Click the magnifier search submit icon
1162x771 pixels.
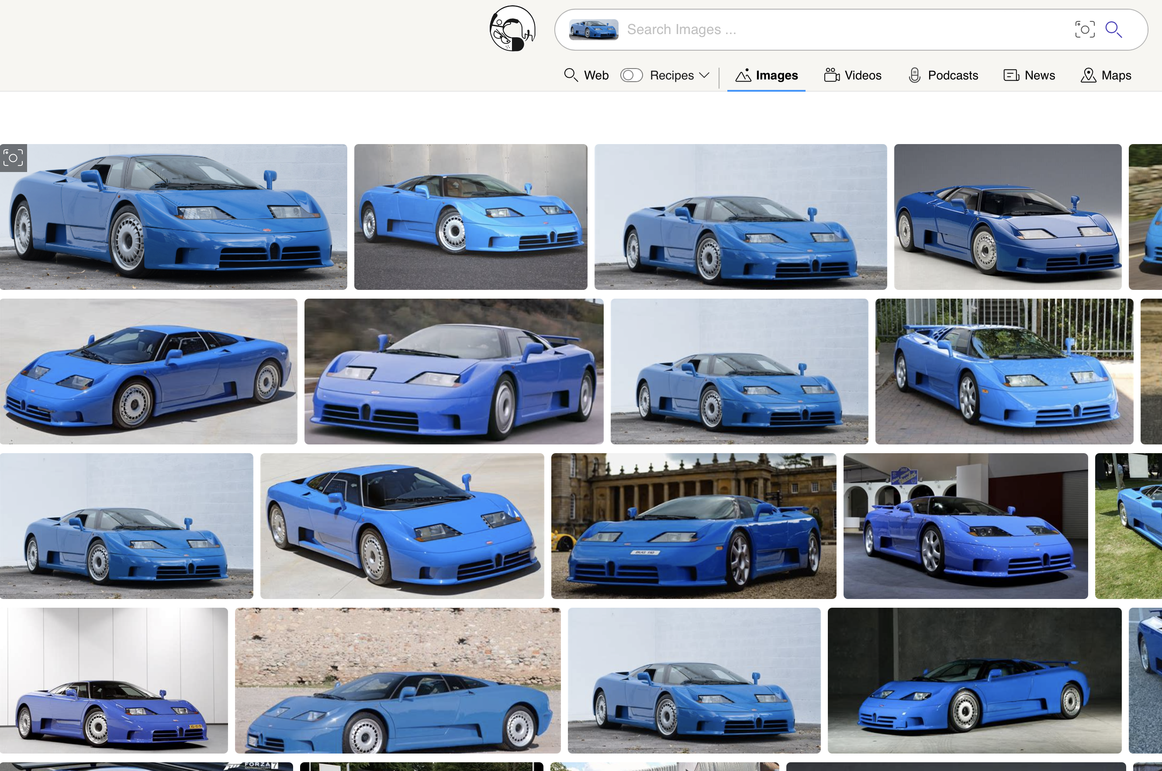tap(1114, 30)
